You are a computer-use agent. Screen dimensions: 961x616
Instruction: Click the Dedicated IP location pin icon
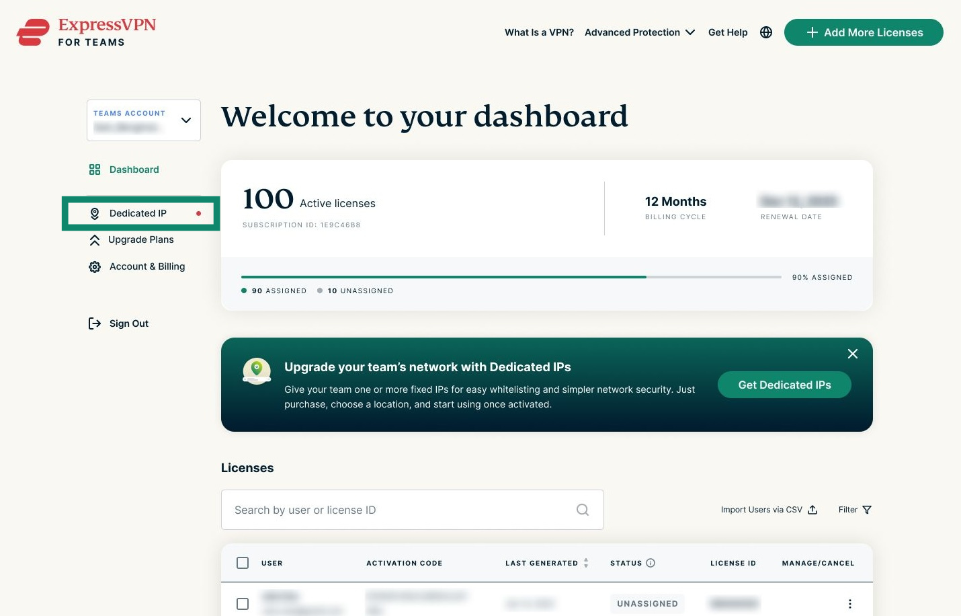[x=95, y=213]
